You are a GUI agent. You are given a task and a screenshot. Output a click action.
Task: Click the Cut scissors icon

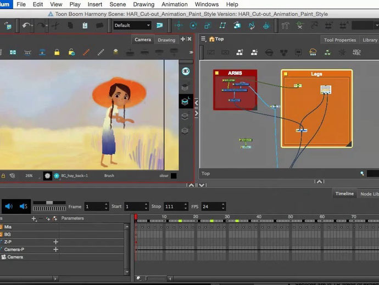click(55, 25)
